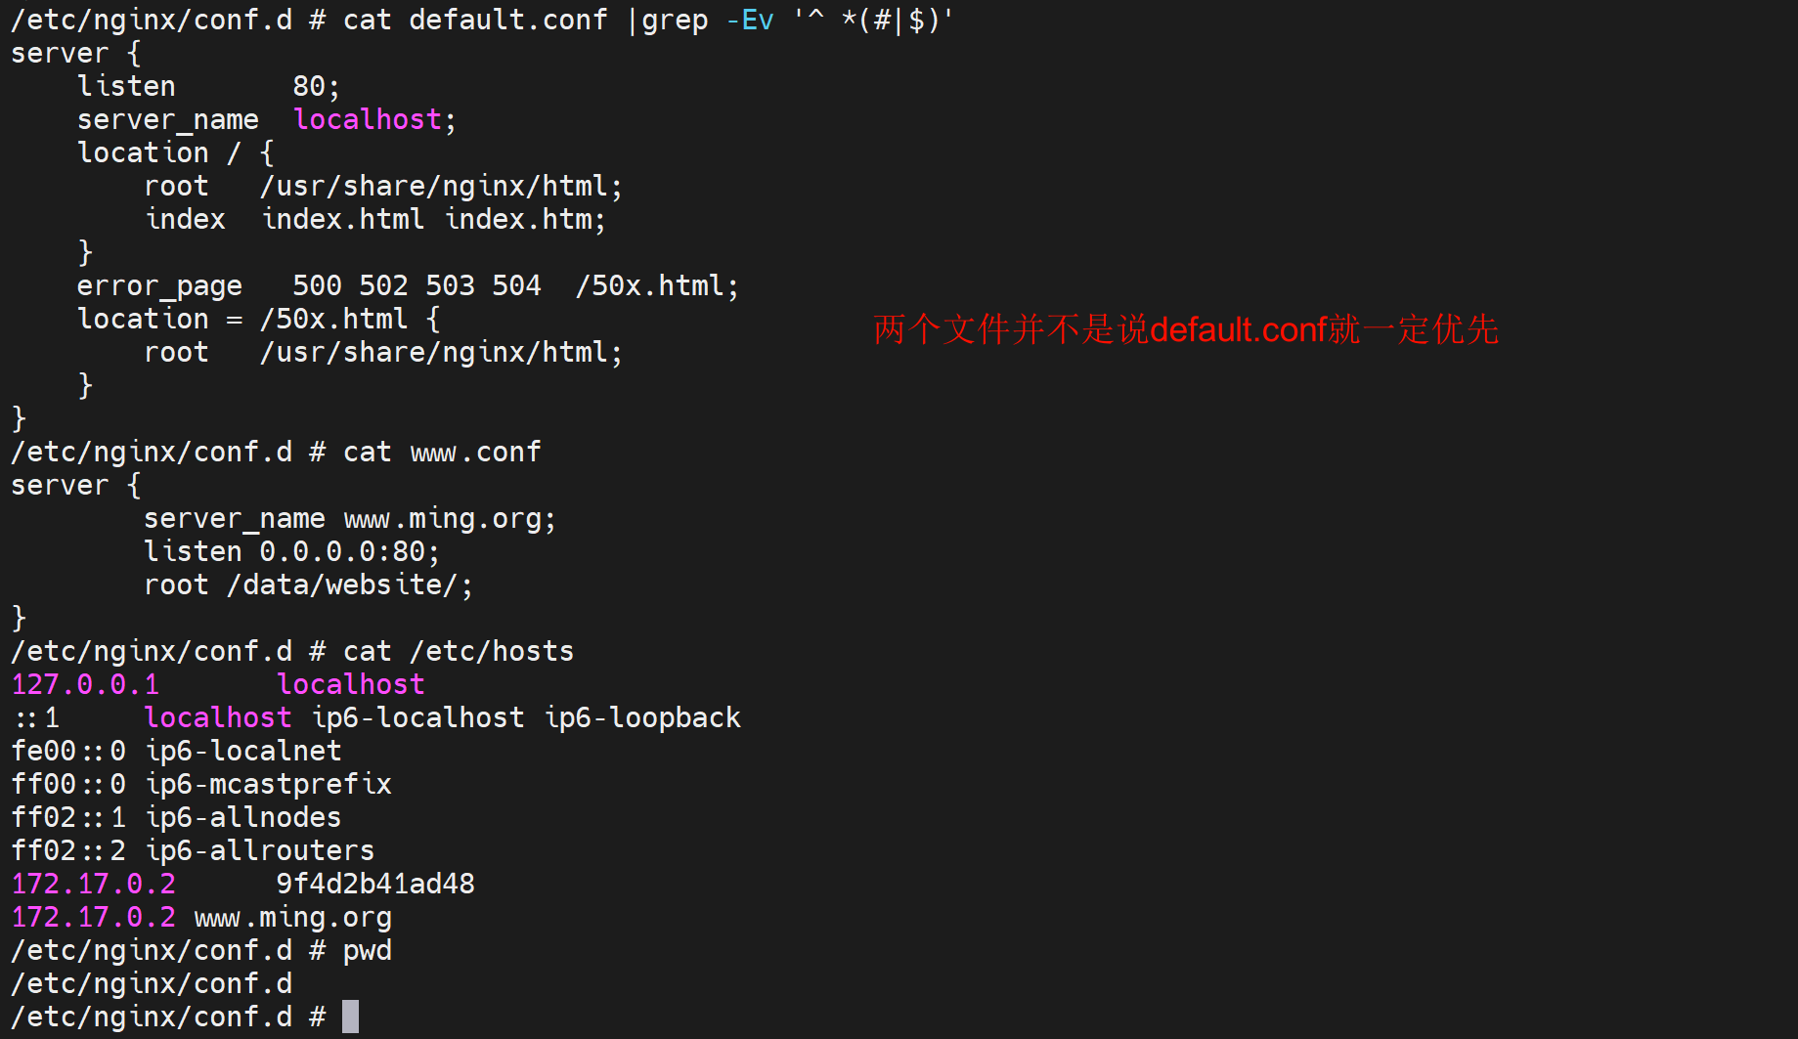Click the listen 0.0.0.0:80 directive
The height and width of the screenshot is (1039, 1798).
(291, 551)
